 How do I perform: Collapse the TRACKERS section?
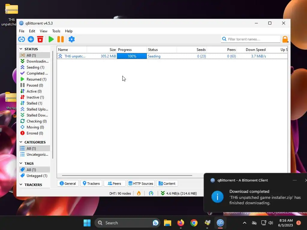(21, 184)
